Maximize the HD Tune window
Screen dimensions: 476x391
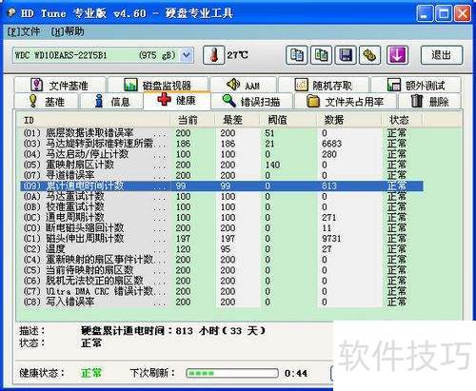pos(444,14)
